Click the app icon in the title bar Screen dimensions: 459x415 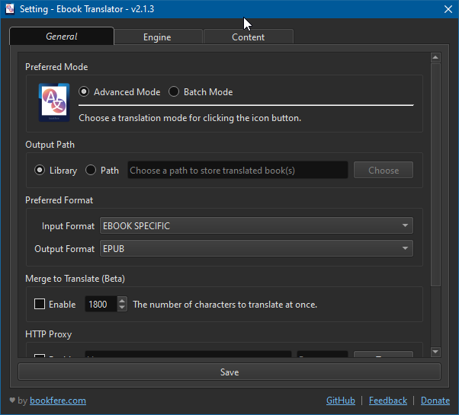coord(10,9)
